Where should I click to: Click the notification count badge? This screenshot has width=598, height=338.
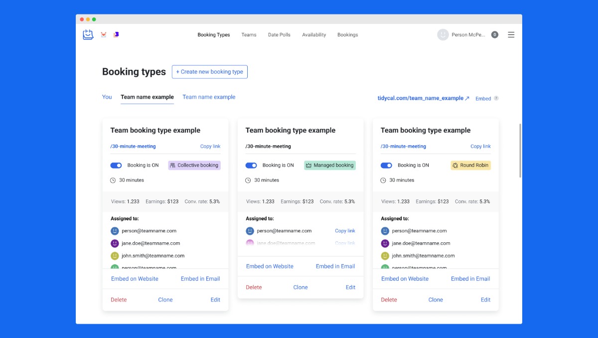494,35
